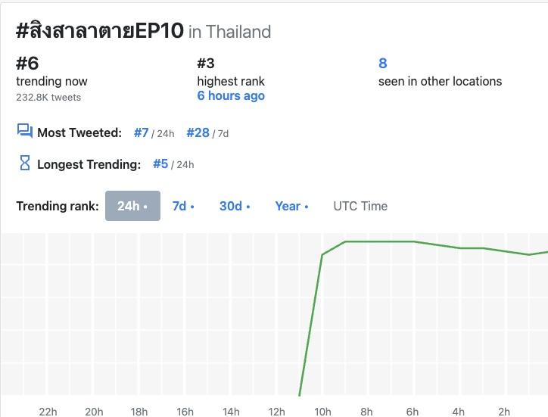Switch to the 30d trending rank tab

coord(235,206)
